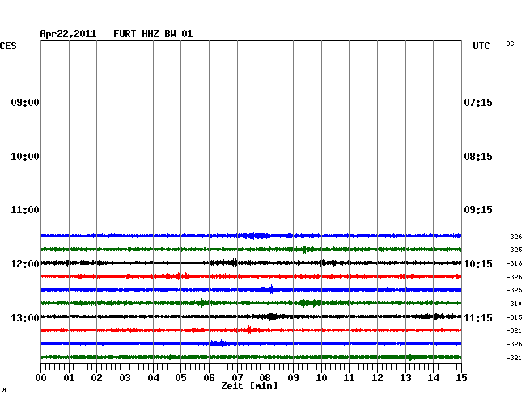Screen dimensions: 526x399
Task: Click the bottommost green seismic trace
Action: 251,357
